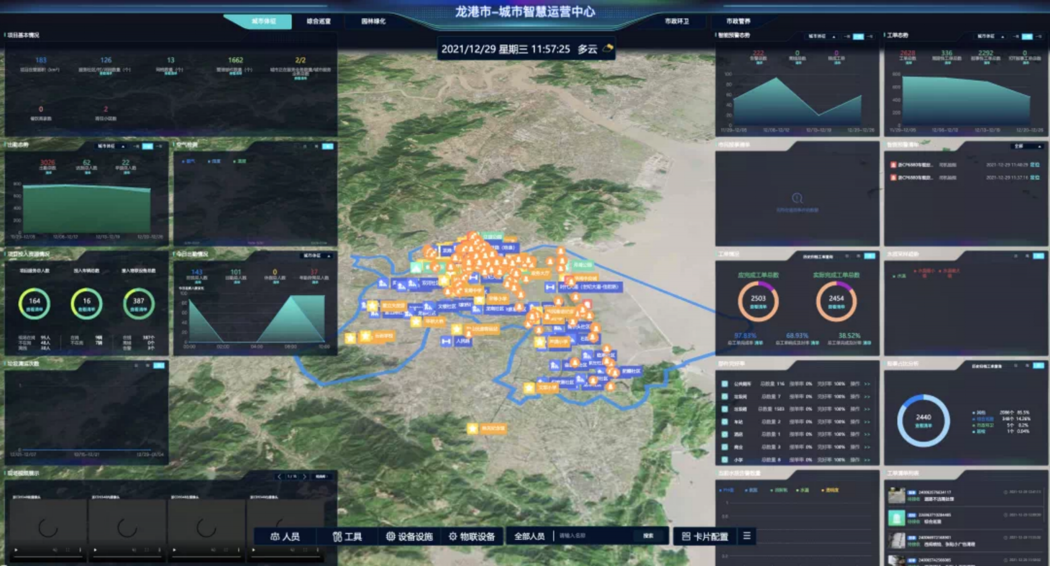Click the 卡片配置 button
The image size is (1050, 566).
(705, 536)
